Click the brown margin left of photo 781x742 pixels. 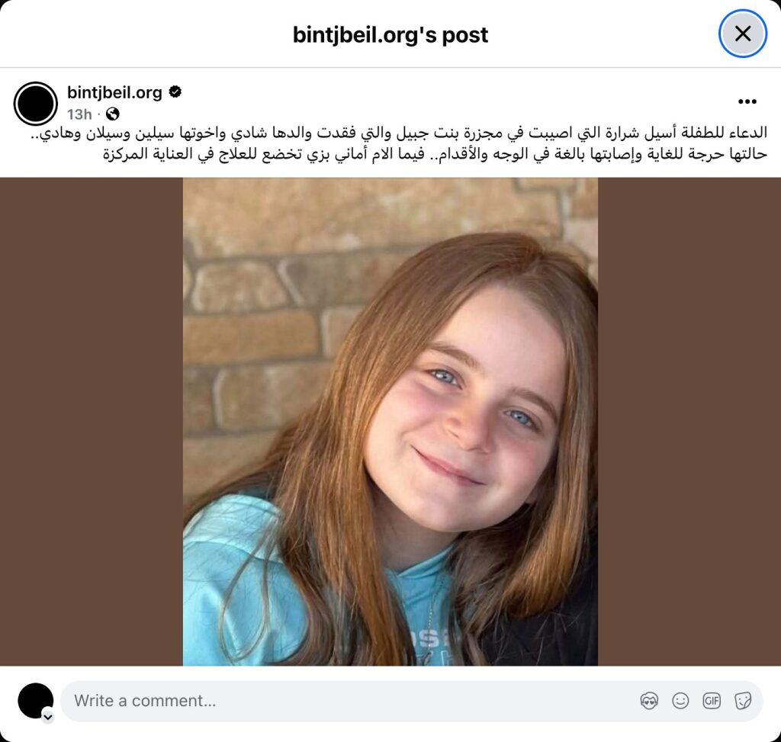[x=92, y=421]
